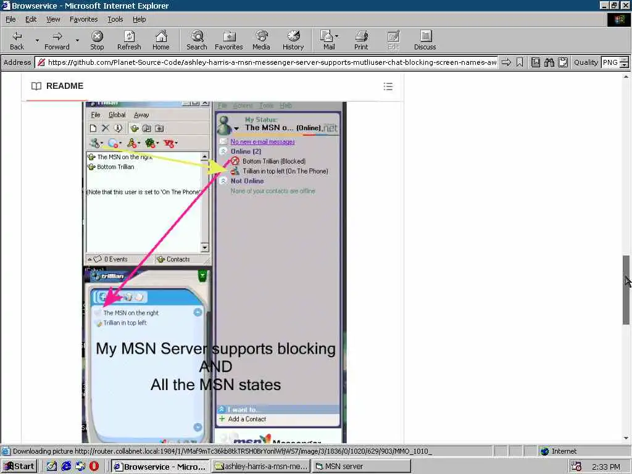Click the README book icon

coord(36,86)
